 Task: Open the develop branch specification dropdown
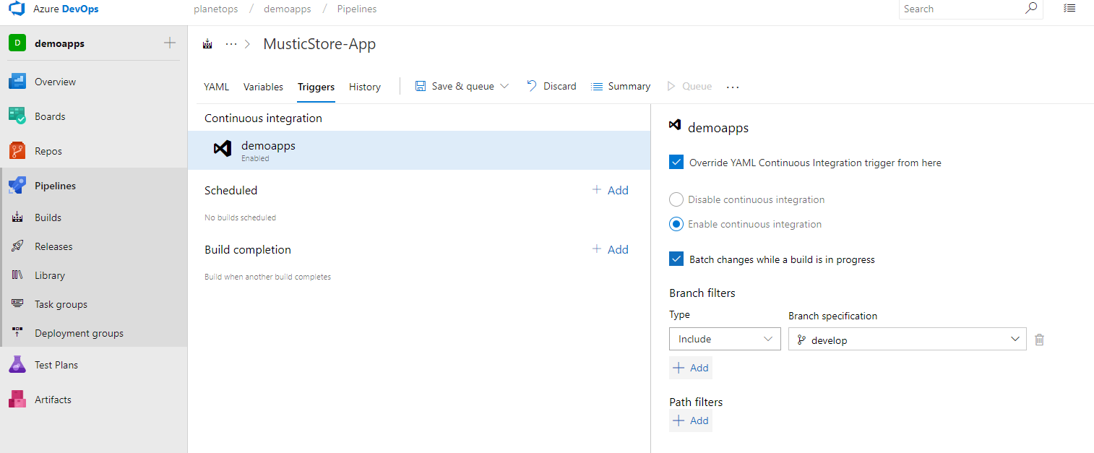[908, 339]
